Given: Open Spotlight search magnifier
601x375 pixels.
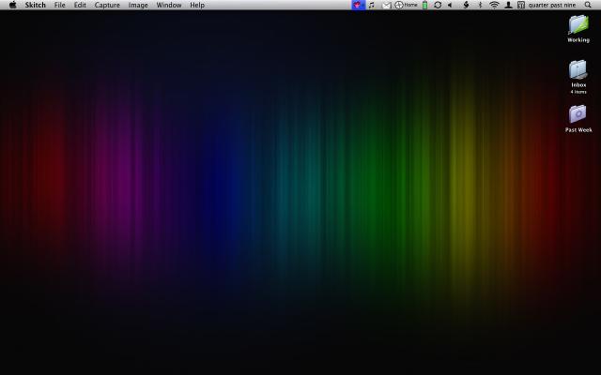Looking at the screenshot, I should pyautogui.click(x=588, y=5).
